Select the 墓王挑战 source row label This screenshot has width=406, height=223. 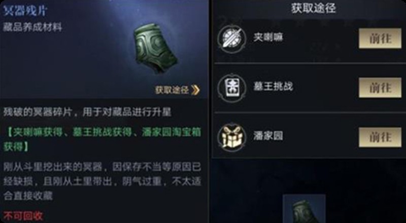tap(273, 86)
